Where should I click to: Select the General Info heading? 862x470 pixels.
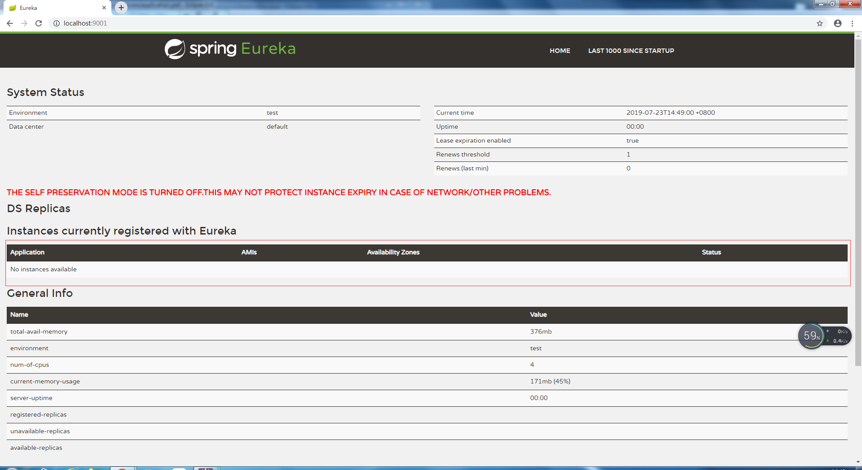point(40,293)
